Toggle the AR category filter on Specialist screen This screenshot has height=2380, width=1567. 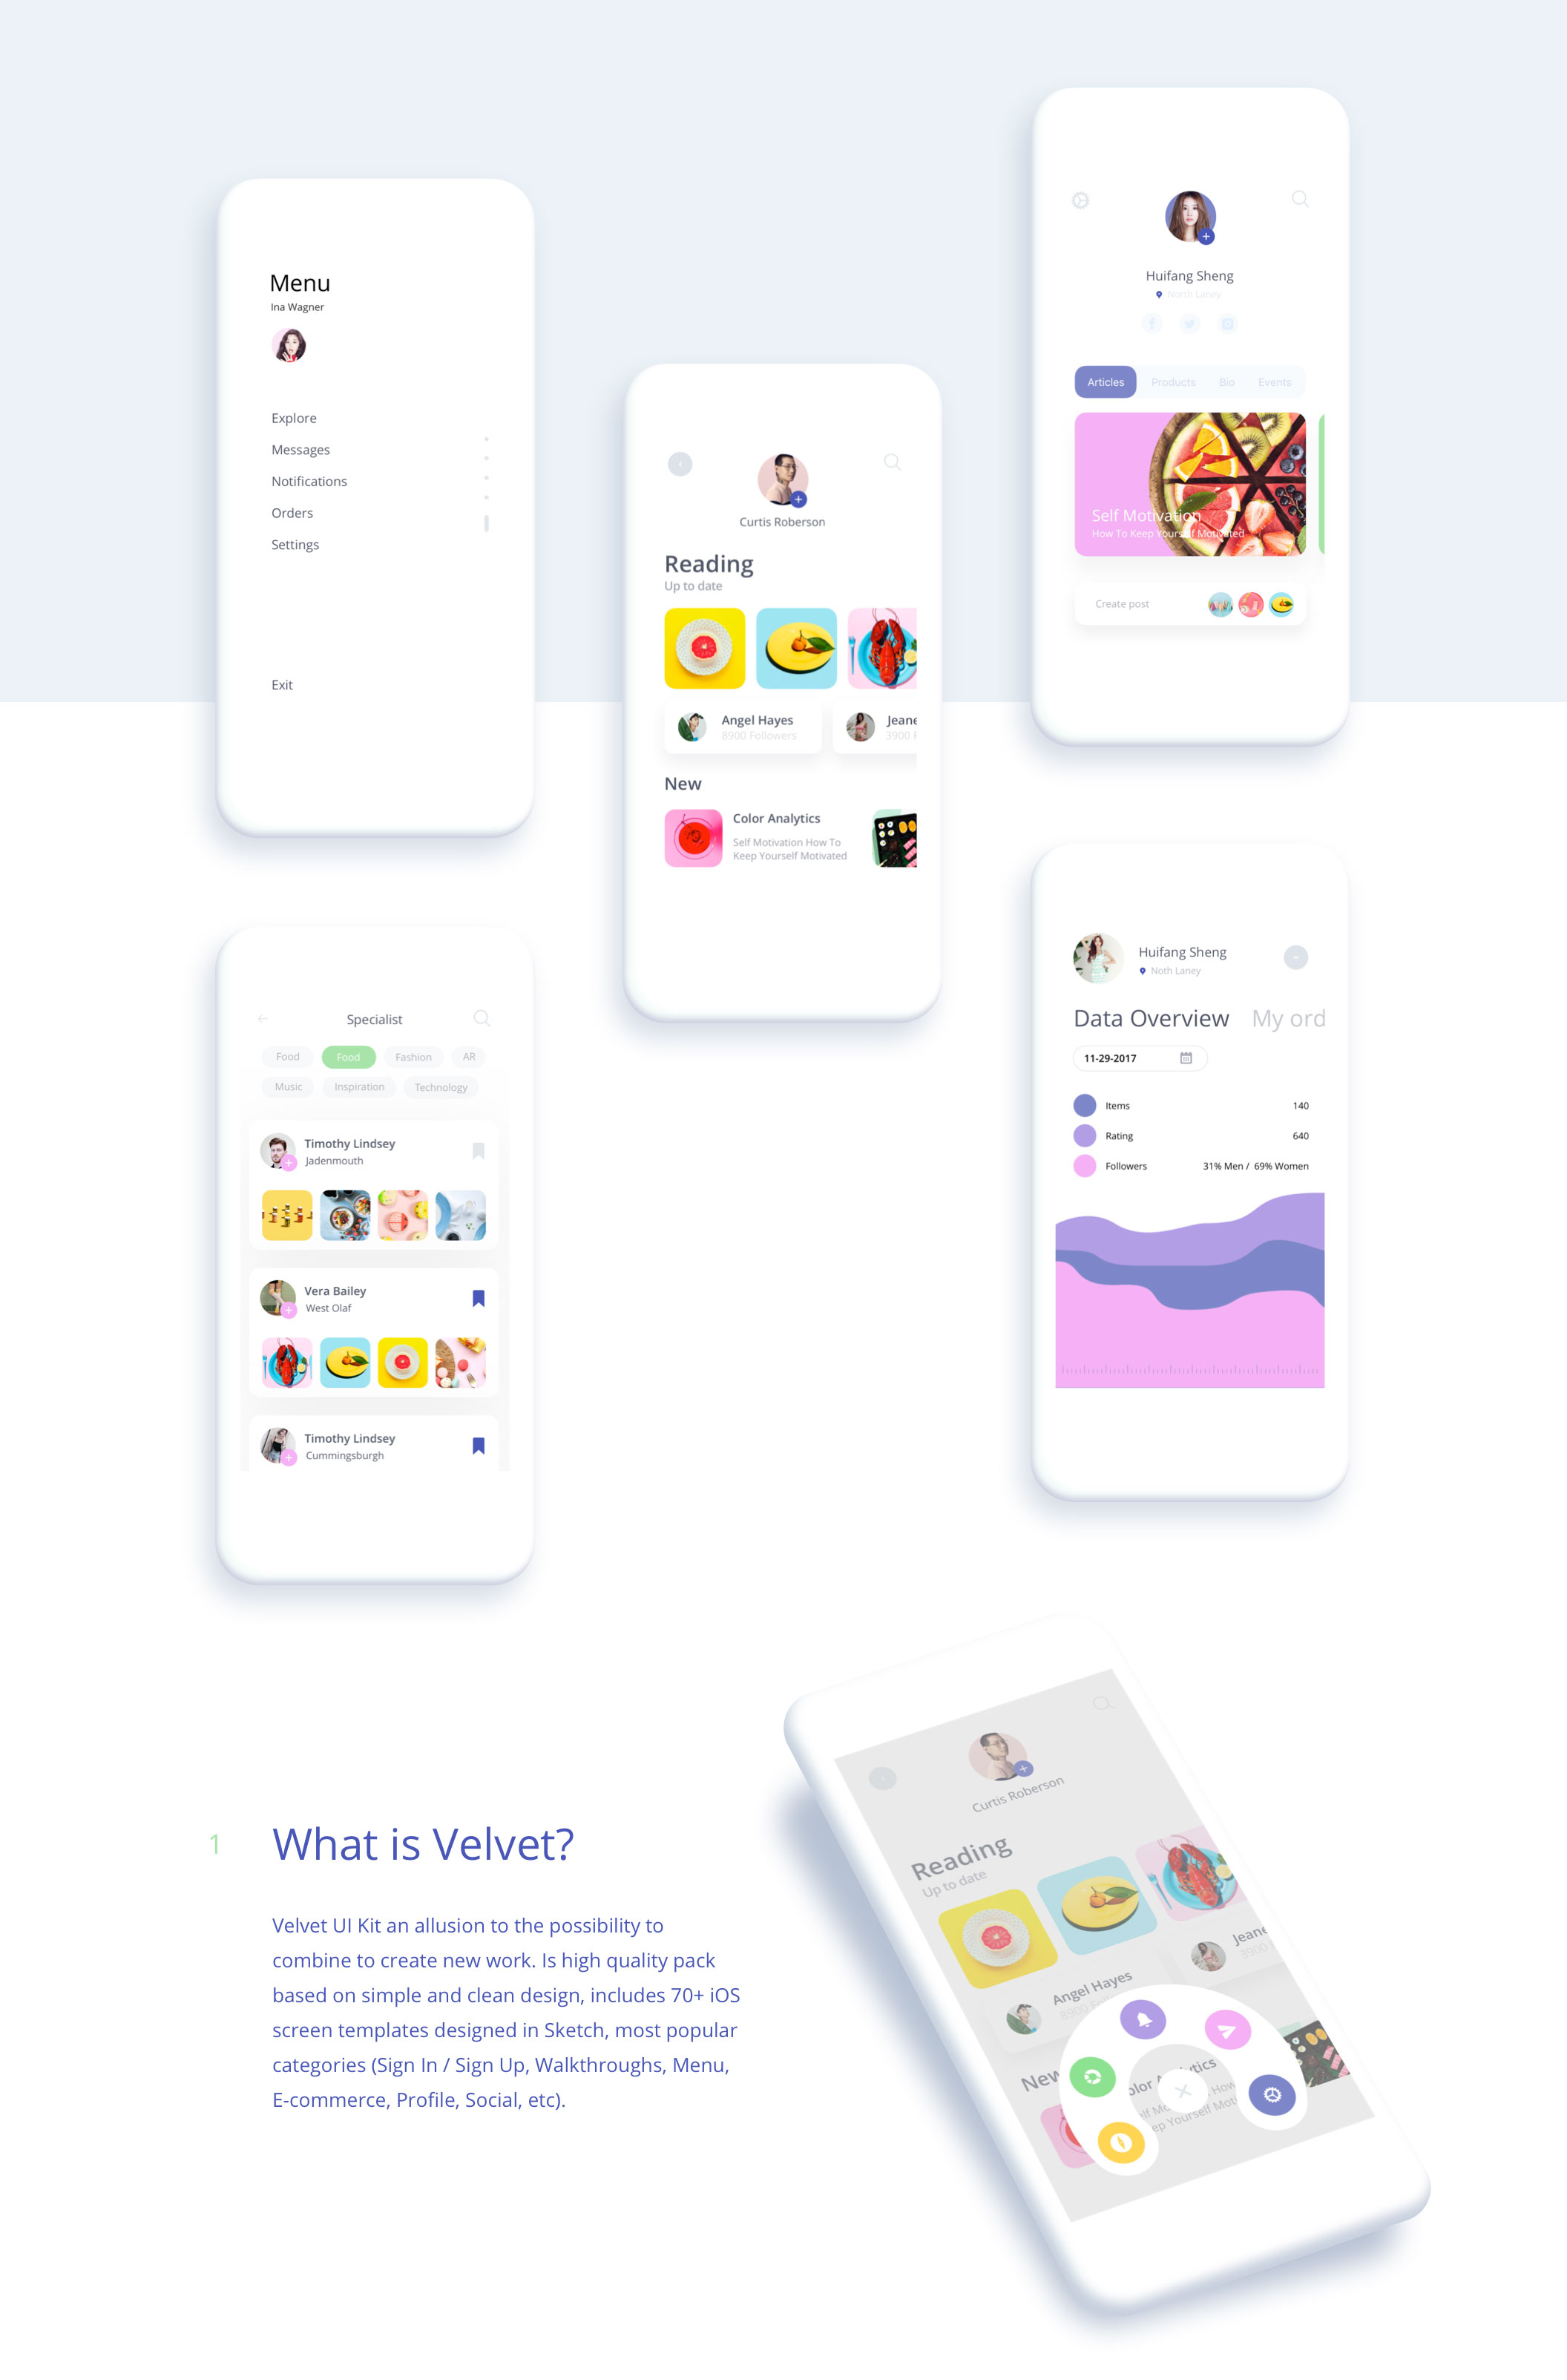coord(470,1056)
